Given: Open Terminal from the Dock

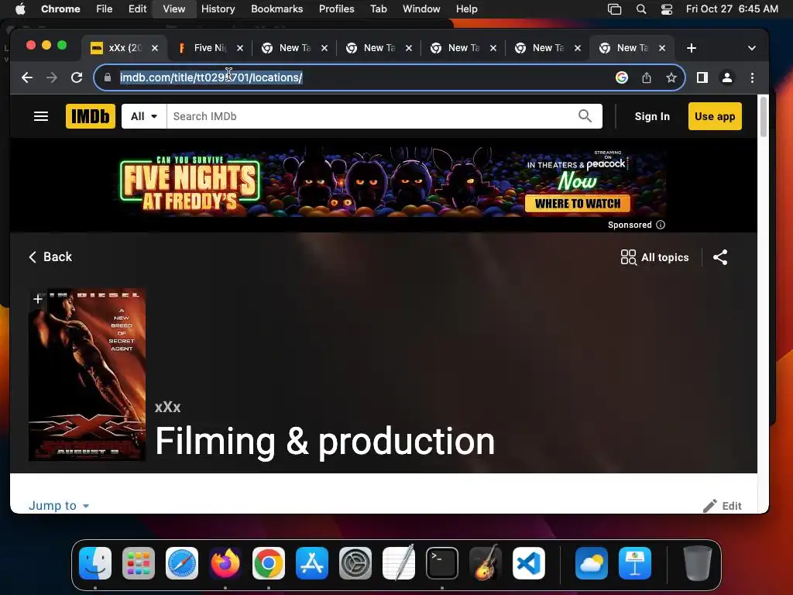Looking at the screenshot, I should [442, 562].
